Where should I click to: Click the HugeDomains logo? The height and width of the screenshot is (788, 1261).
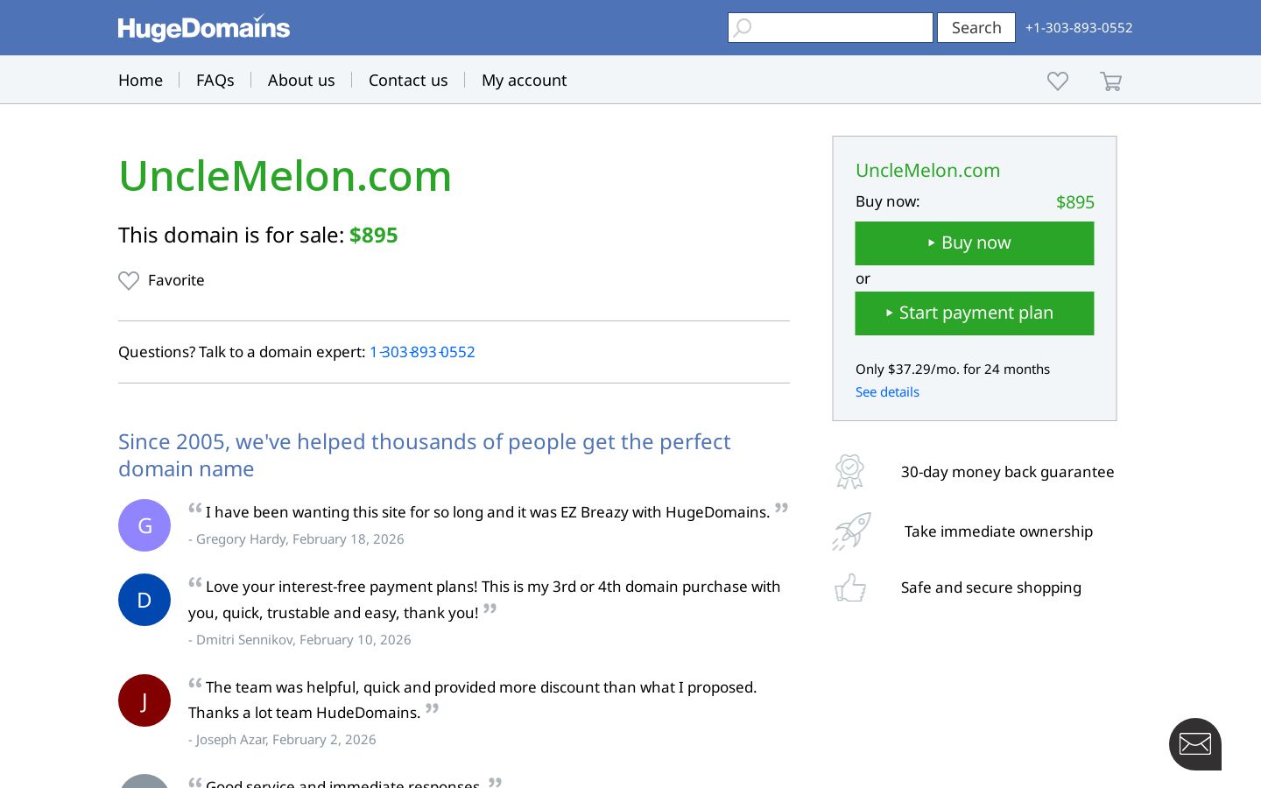(x=204, y=27)
